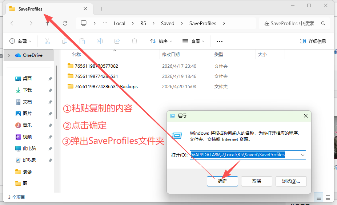
Task: Click the Cut scissors icon
Action: tap(47, 41)
